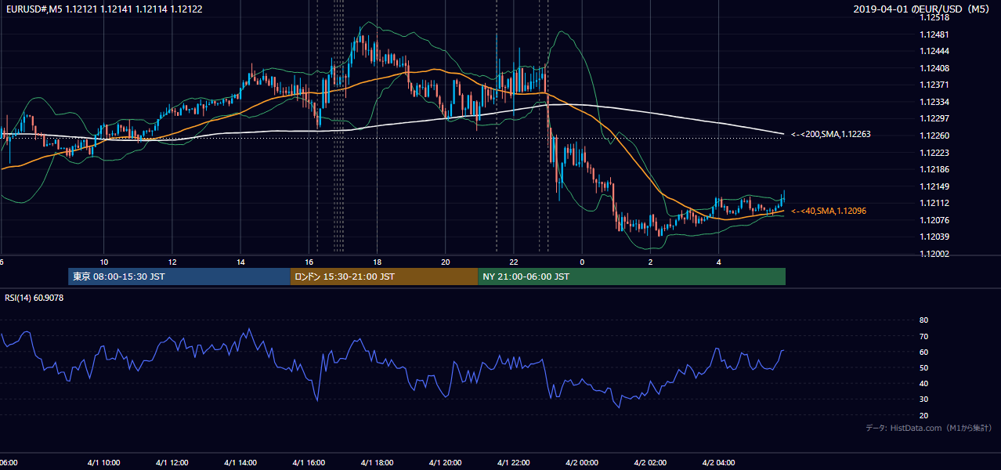
Task: Open the HistData.com data source credit
Action: coord(928,428)
